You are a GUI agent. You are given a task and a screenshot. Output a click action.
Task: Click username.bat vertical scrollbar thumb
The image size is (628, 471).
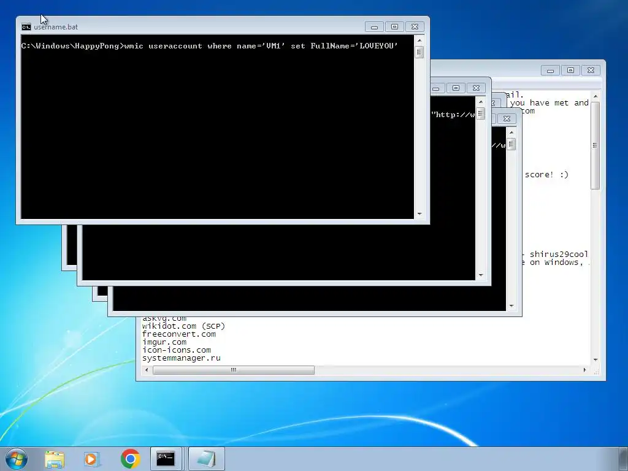pos(419,52)
